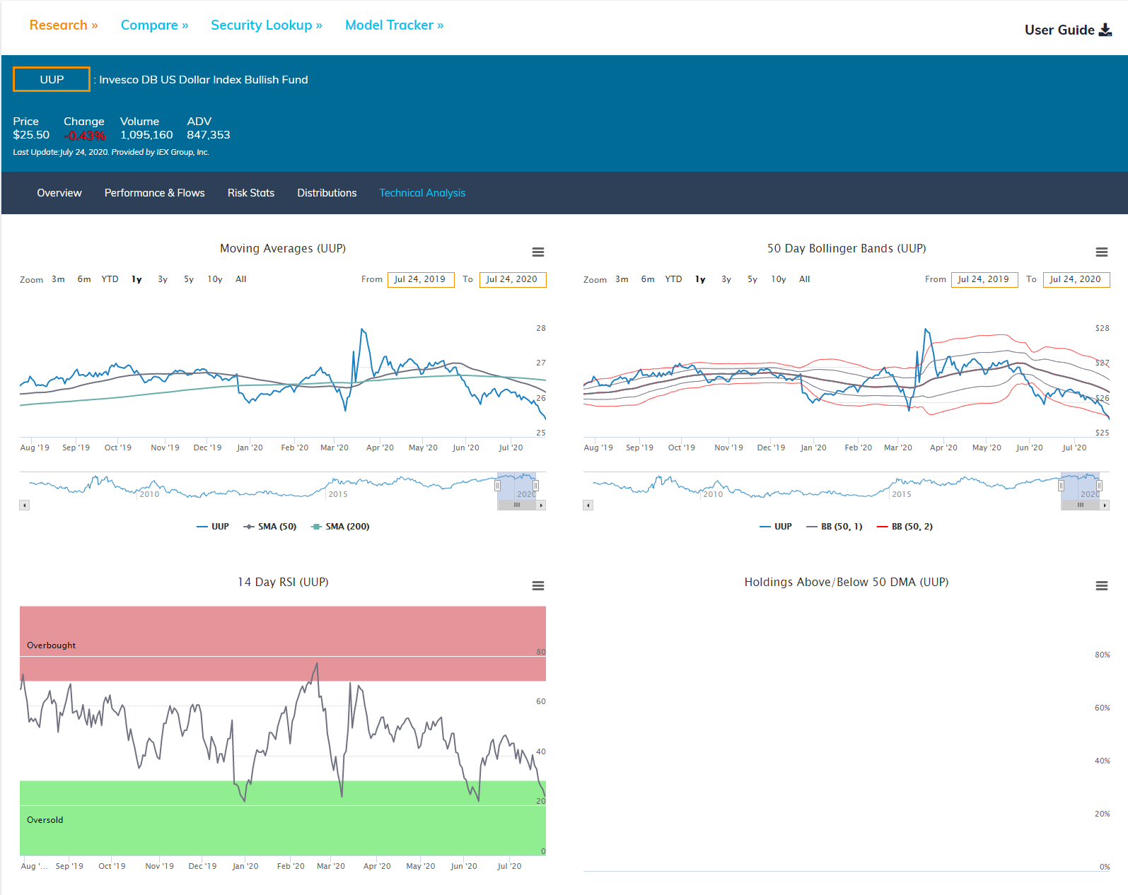This screenshot has width=1128, height=895.
Task: Set Moving Averages zoom to 5y
Action: (189, 279)
